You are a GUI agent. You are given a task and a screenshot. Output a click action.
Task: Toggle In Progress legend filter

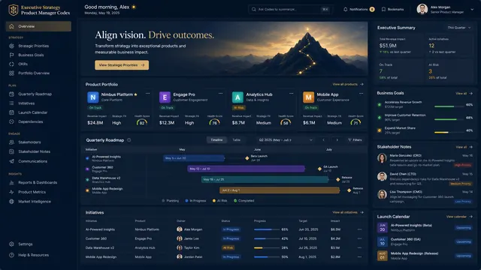tap(195, 201)
